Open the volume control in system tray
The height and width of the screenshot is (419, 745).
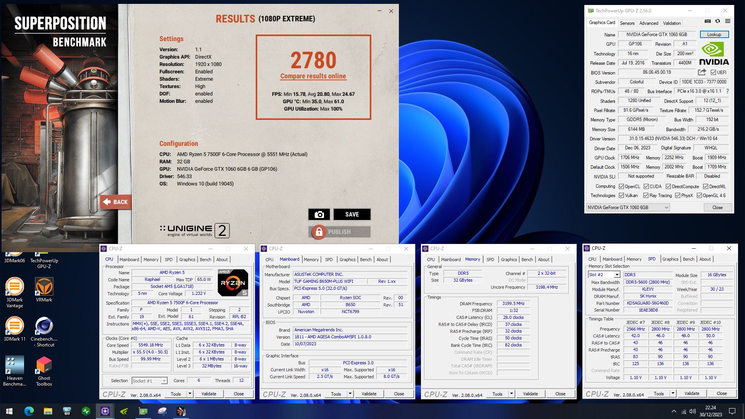click(x=693, y=411)
